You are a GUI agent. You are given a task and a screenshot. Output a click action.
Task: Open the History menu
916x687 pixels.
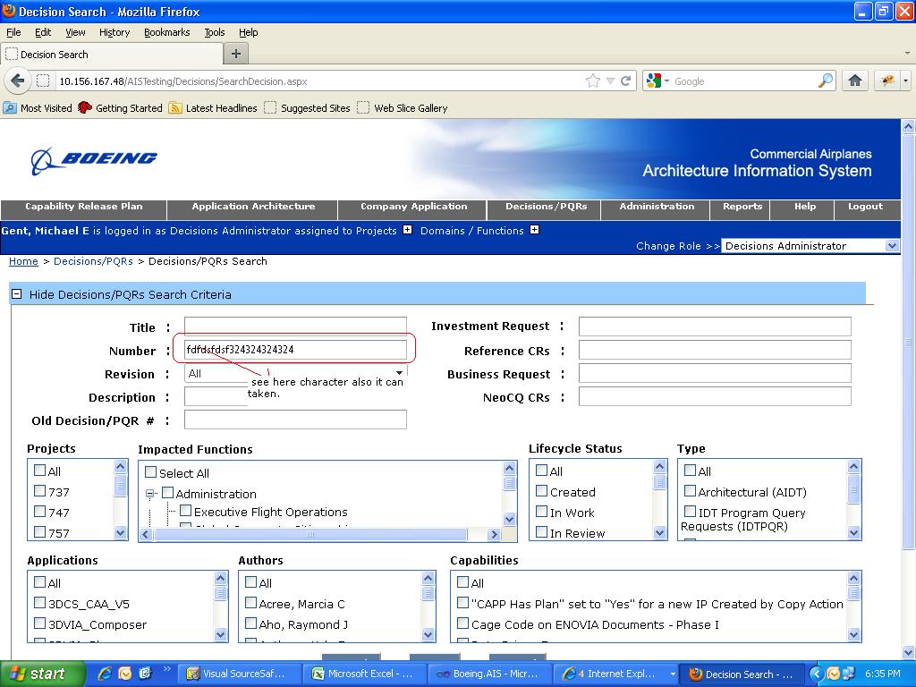114,32
